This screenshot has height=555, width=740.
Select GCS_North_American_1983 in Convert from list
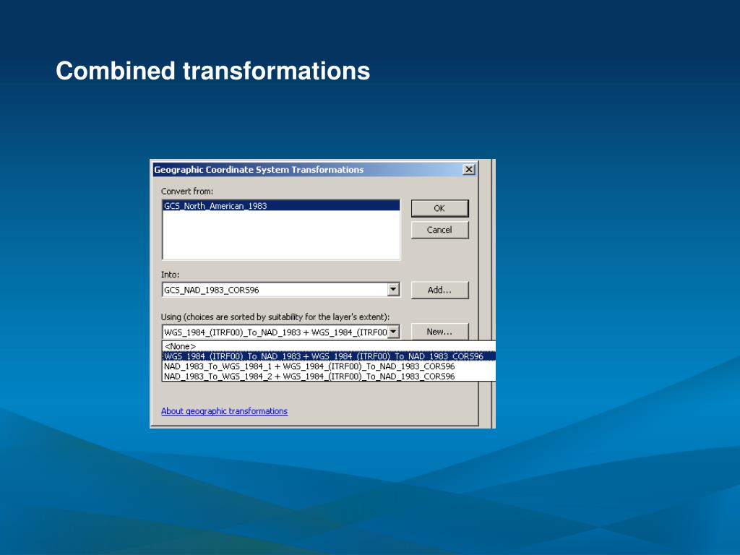click(281, 206)
